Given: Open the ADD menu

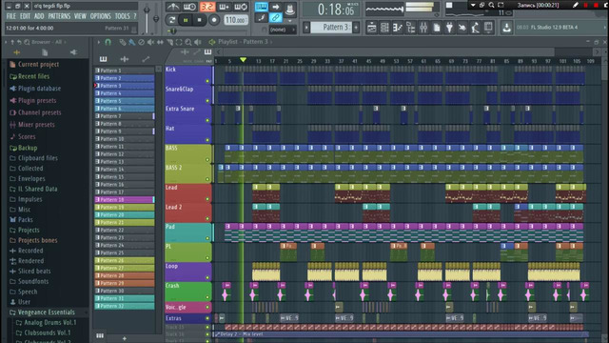Looking at the screenshot, I should click(39, 16).
